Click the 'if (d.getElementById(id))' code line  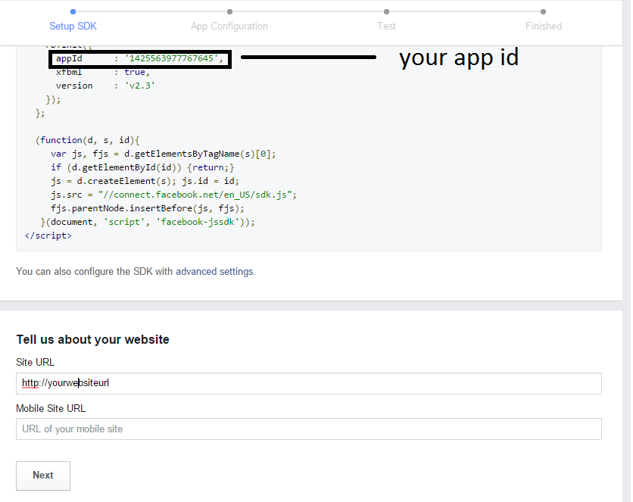click(x=142, y=167)
